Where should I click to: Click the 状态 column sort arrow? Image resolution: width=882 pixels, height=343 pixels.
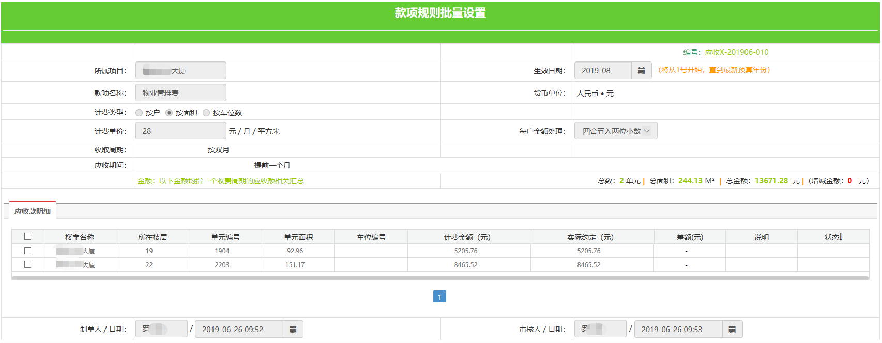[x=841, y=237]
